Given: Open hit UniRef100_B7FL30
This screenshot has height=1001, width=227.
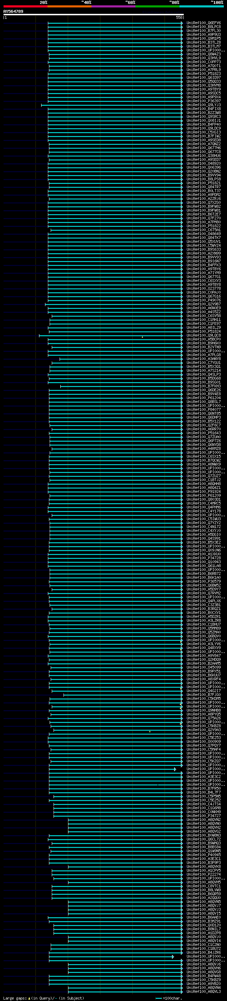Looking at the screenshot, I should (x=203, y=31).
